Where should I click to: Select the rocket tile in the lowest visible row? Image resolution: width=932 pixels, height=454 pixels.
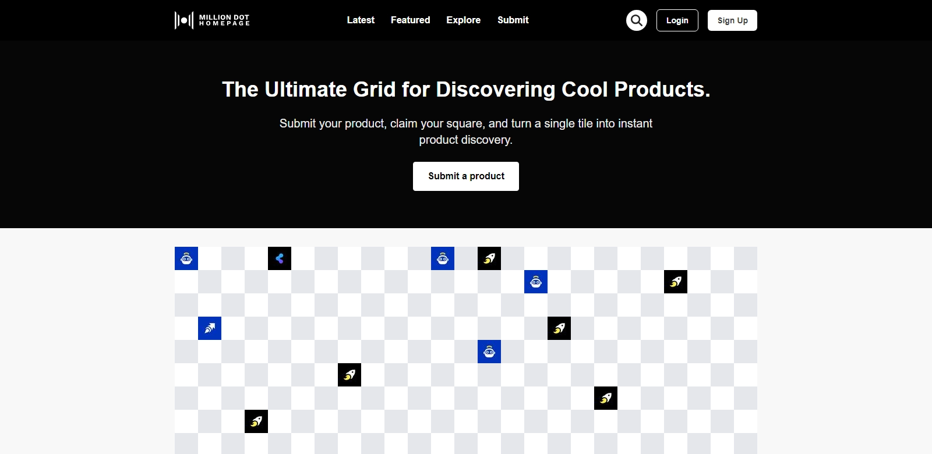click(256, 421)
